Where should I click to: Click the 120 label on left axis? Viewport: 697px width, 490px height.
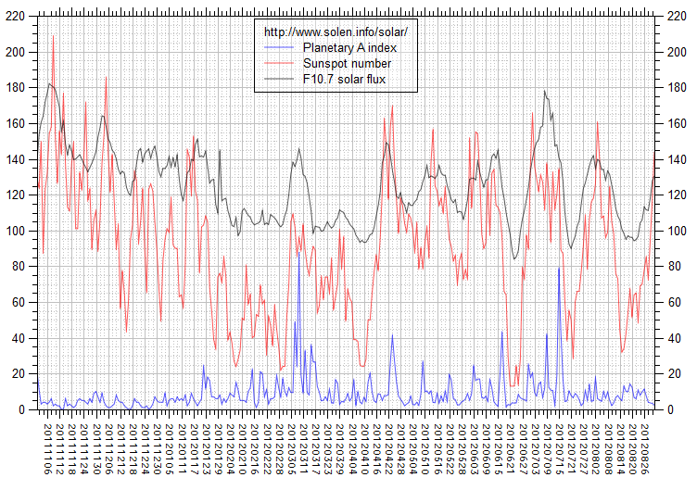(x=15, y=195)
